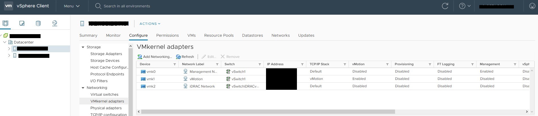Collapse the Networking section in Configure
This screenshot has height=116, width=538.
pos(83,88)
